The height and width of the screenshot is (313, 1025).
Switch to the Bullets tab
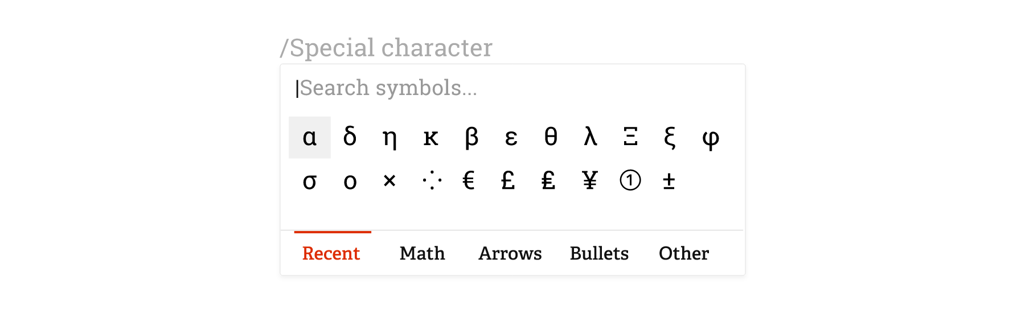[x=599, y=253]
